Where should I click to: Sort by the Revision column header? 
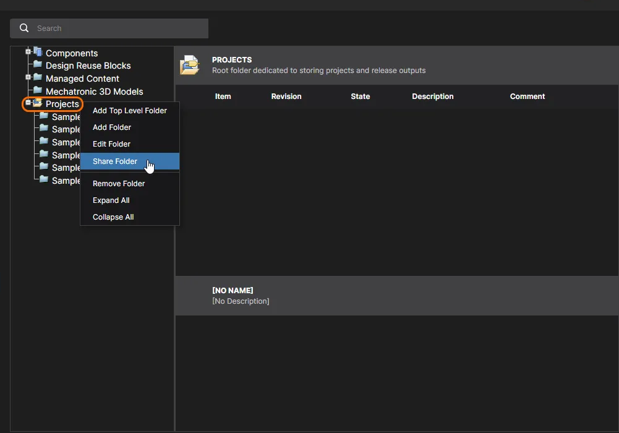point(286,96)
